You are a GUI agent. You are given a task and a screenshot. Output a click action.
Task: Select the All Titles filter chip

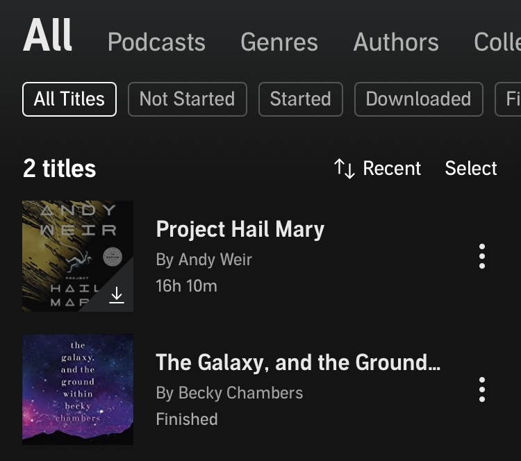click(x=69, y=99)
